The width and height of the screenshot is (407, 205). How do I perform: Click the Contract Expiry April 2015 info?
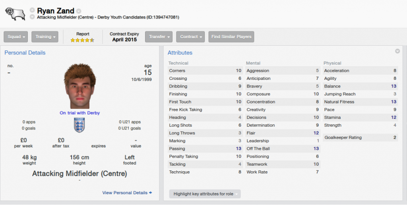124,37
